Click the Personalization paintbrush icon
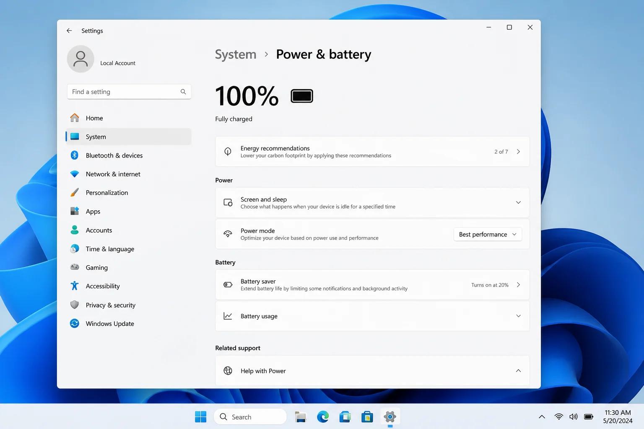This screenshot has width=644, height=429. point(75,192)
